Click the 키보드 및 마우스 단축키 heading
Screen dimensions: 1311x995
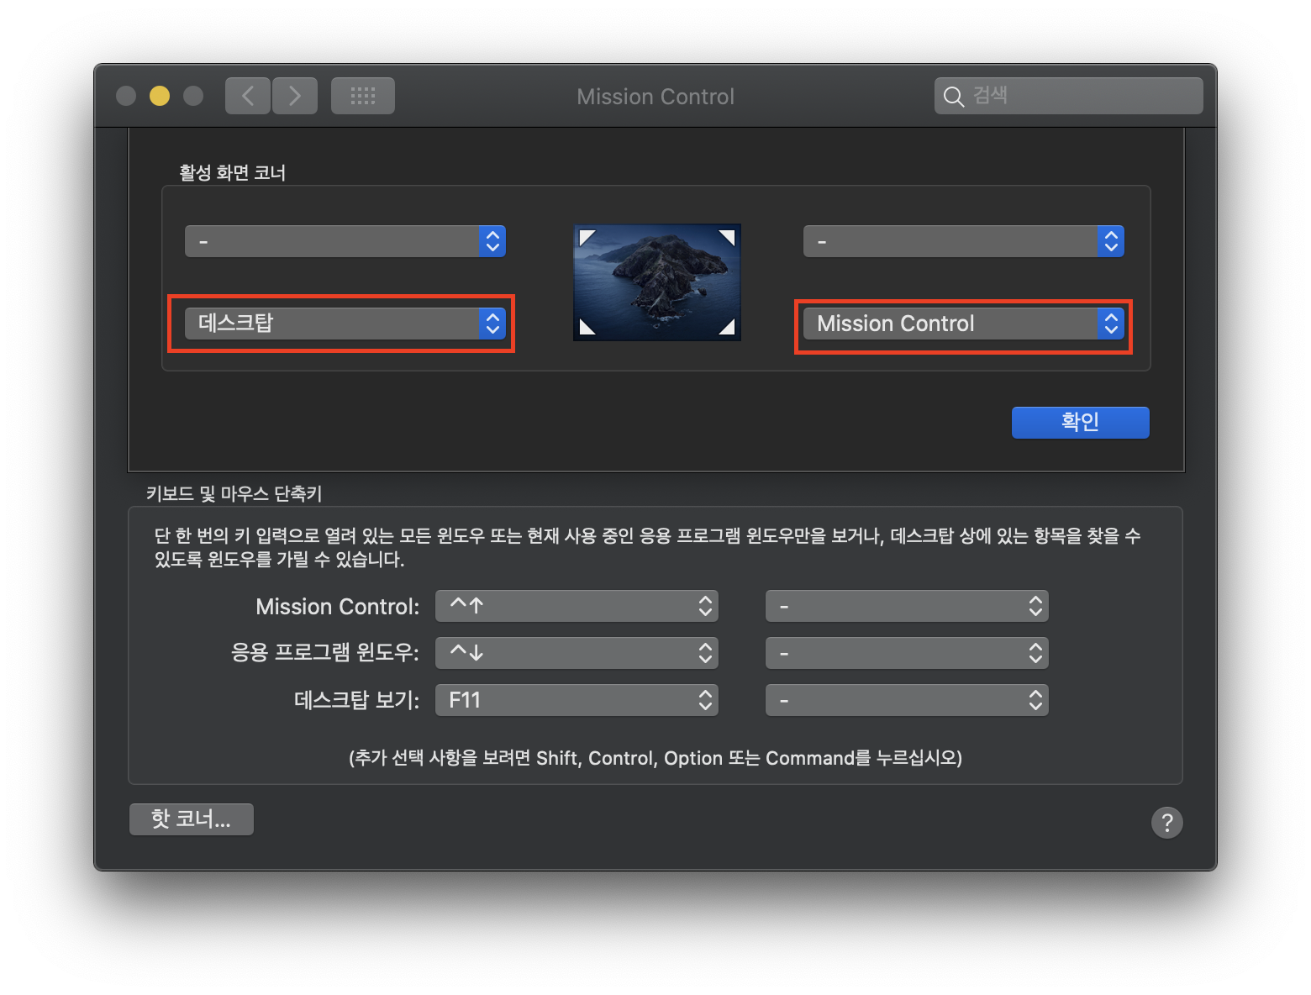[x=234, y=493]
